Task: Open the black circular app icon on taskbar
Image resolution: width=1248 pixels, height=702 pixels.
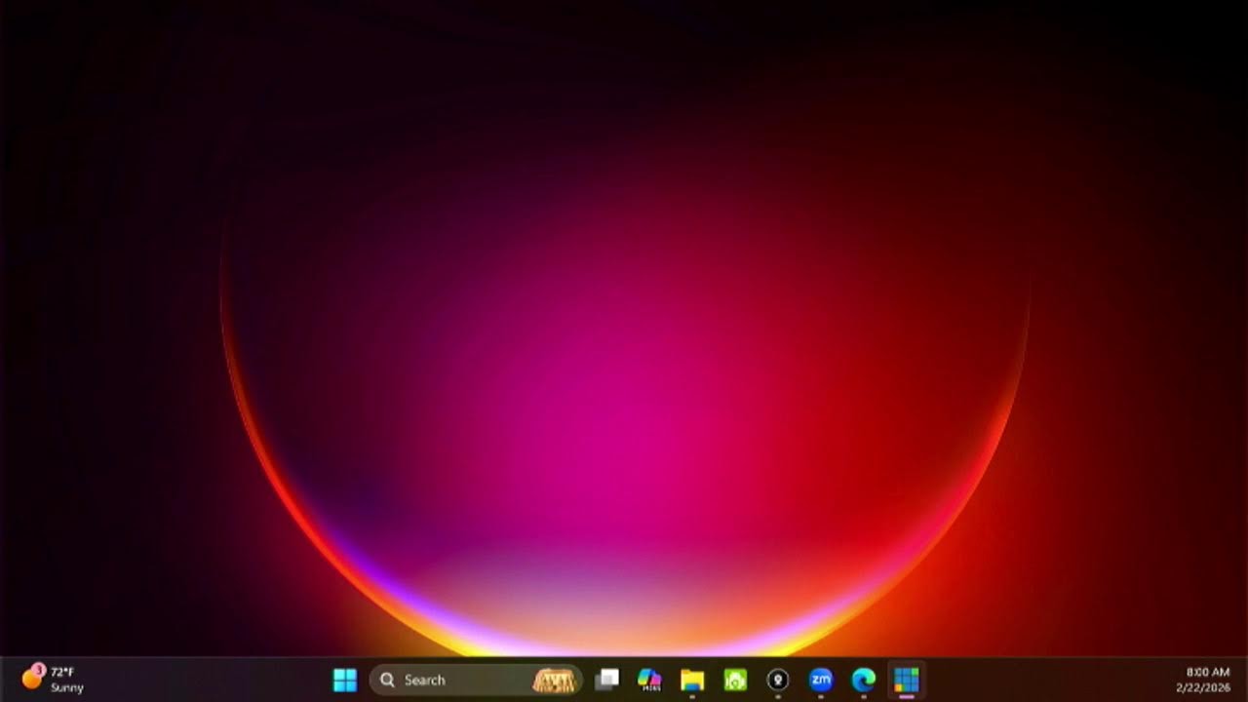Action: coord(778,680)
